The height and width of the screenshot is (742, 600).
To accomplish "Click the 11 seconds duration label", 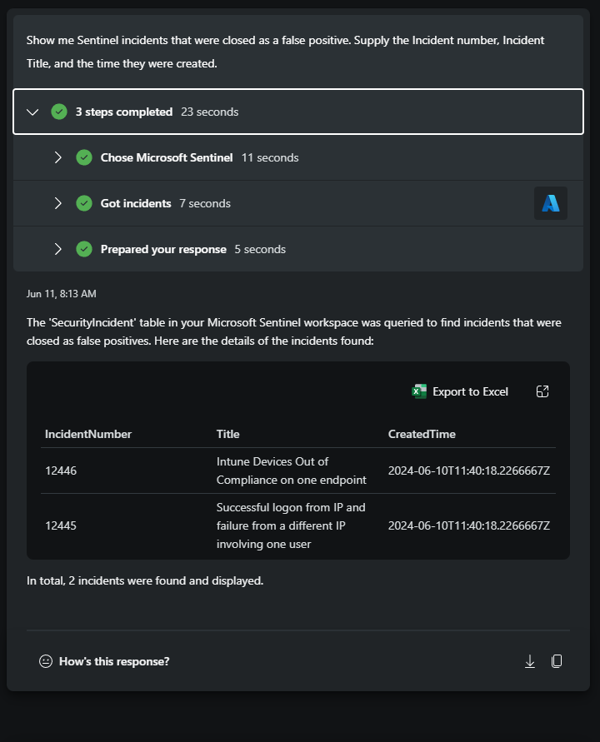I will point(270,157).
